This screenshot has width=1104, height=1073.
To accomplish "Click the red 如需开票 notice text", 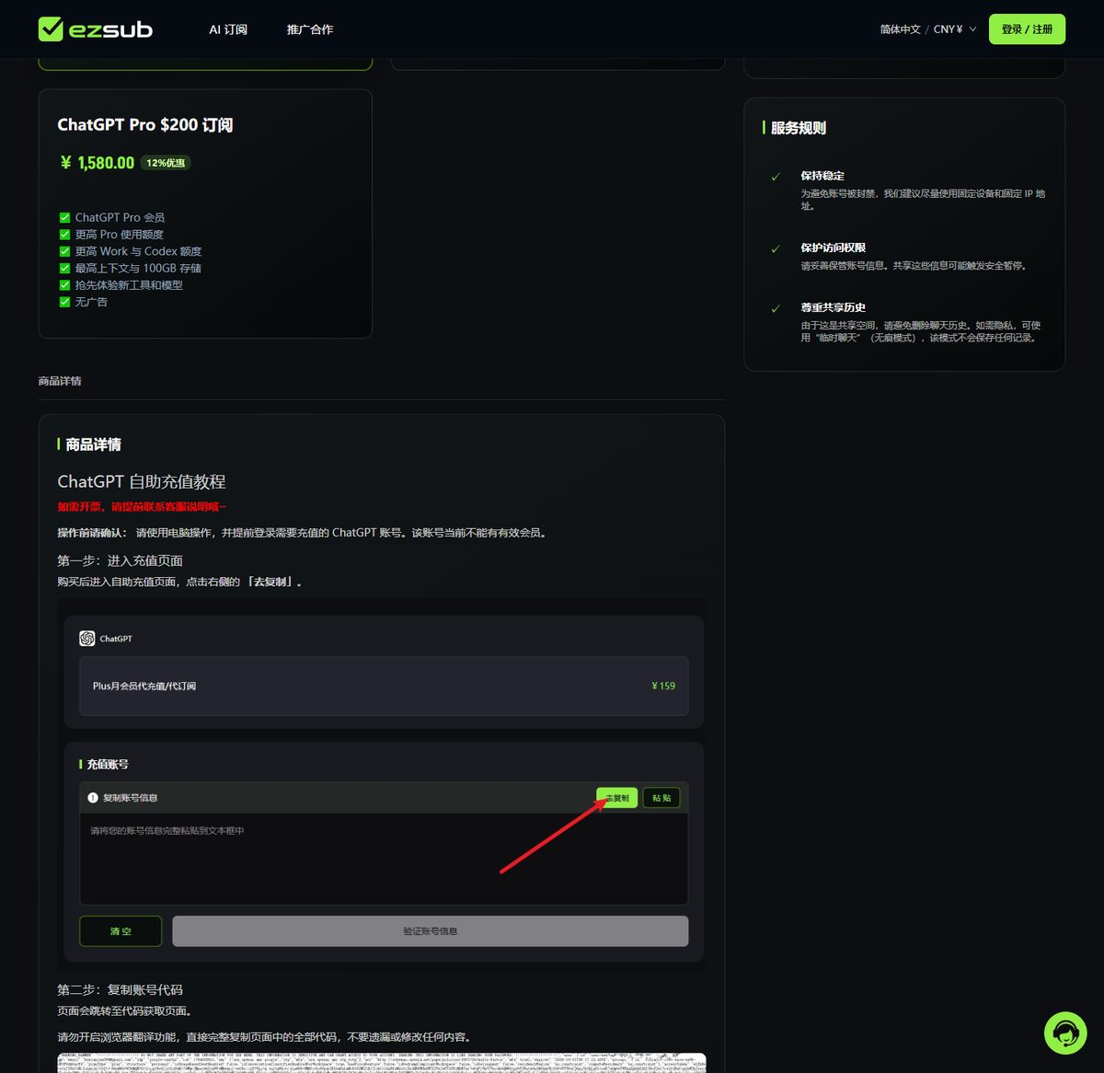I will [142, 507].
